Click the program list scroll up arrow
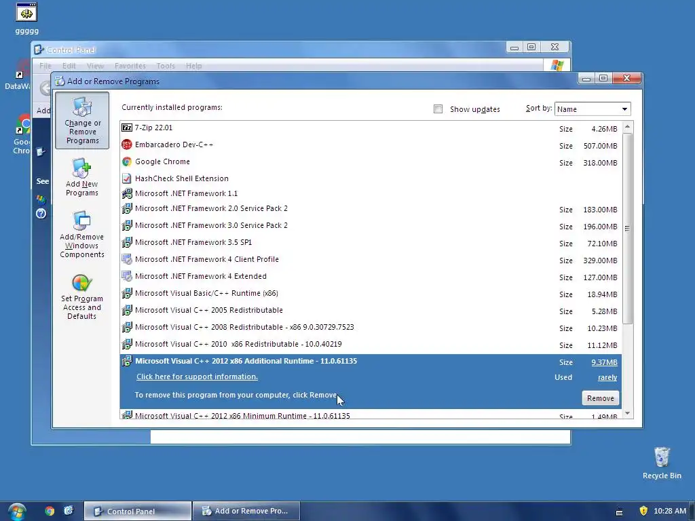The height and width of the screenshot is (521, 695). click(627, 127)
